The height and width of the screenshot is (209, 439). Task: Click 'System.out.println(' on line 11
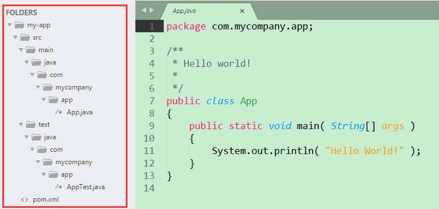(x=266, y=151)
